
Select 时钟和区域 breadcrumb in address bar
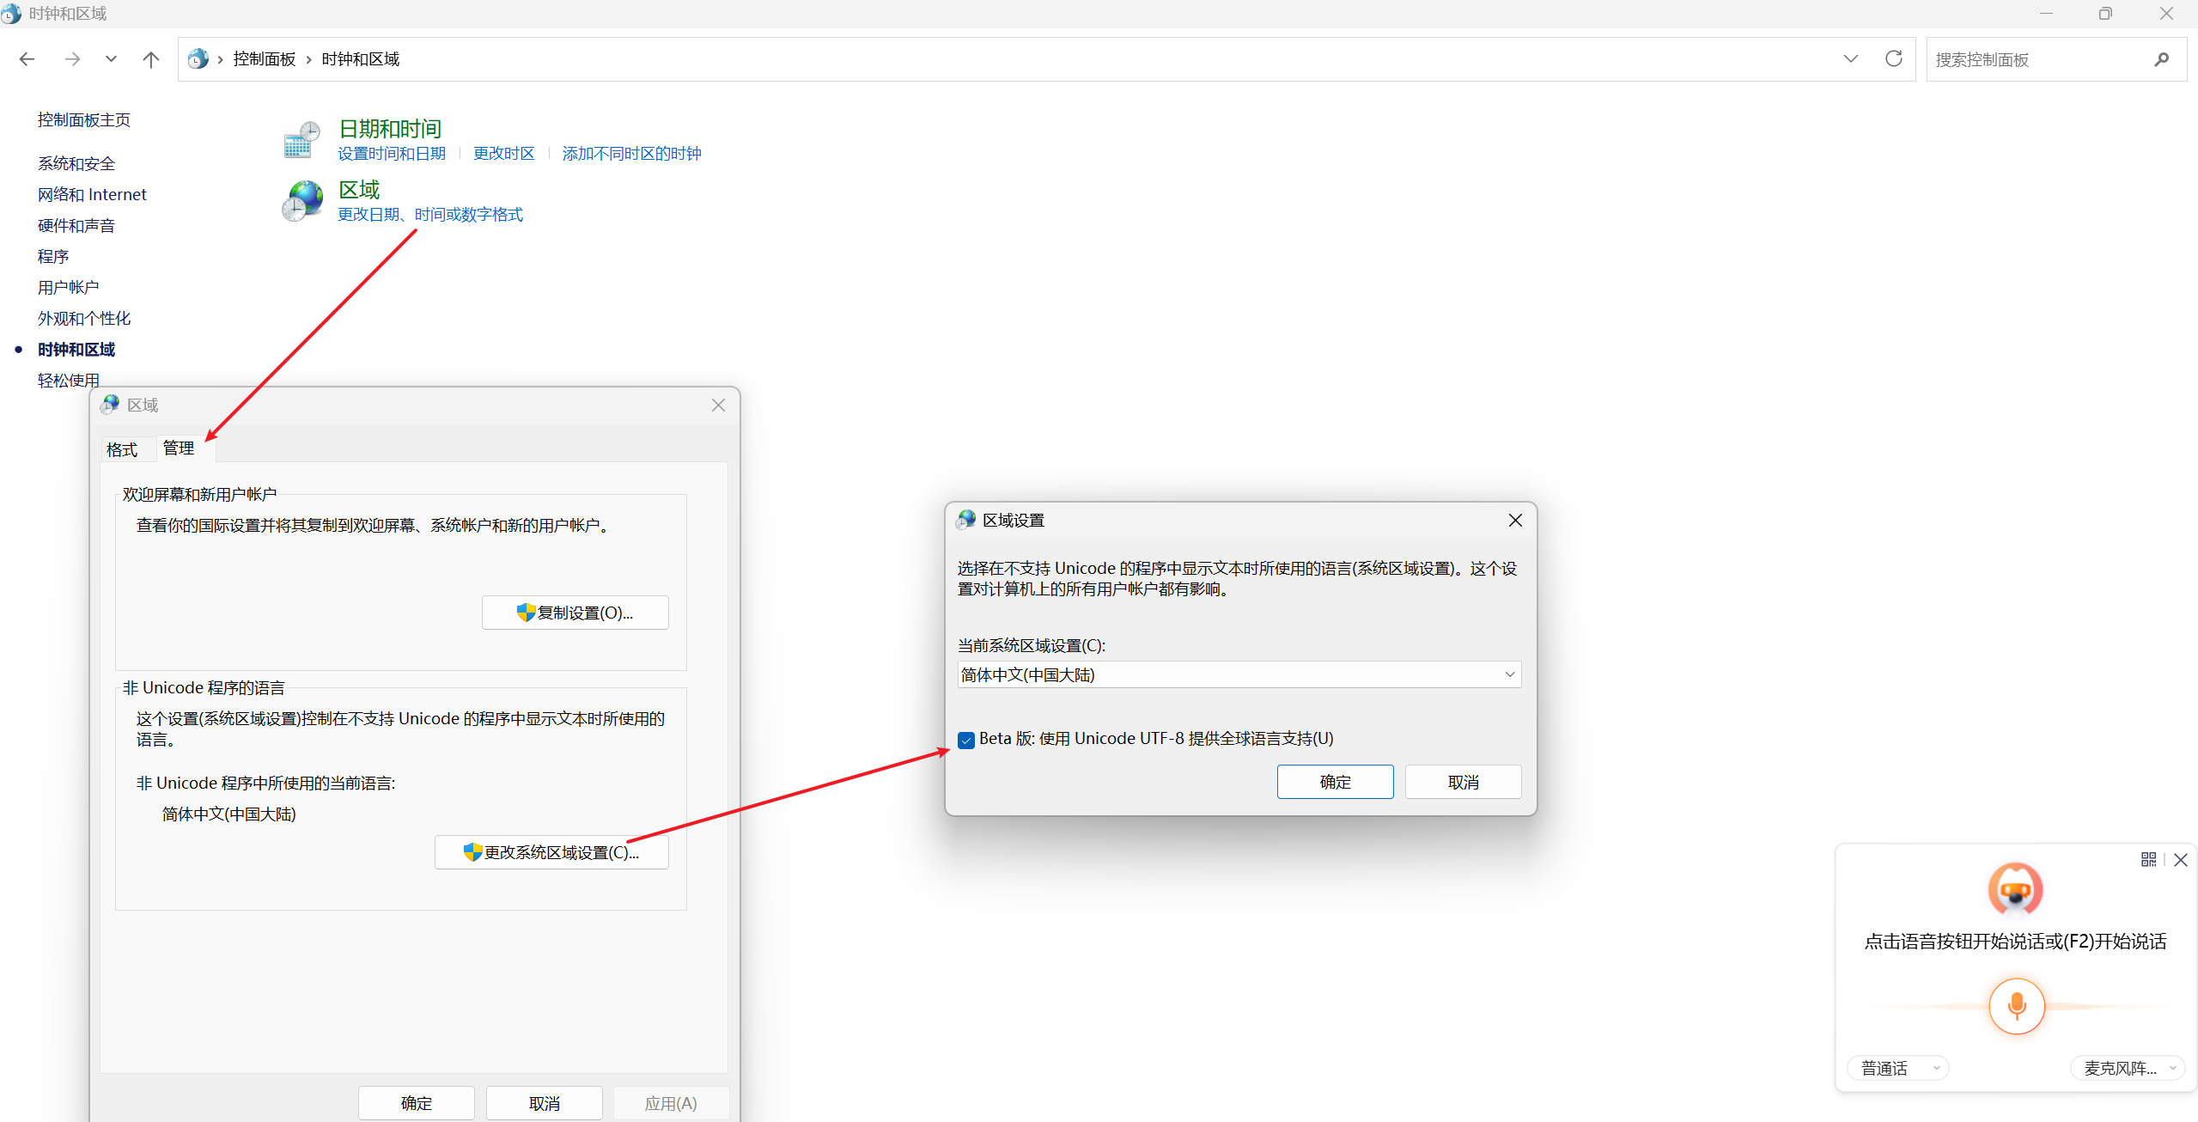[361, 59]
